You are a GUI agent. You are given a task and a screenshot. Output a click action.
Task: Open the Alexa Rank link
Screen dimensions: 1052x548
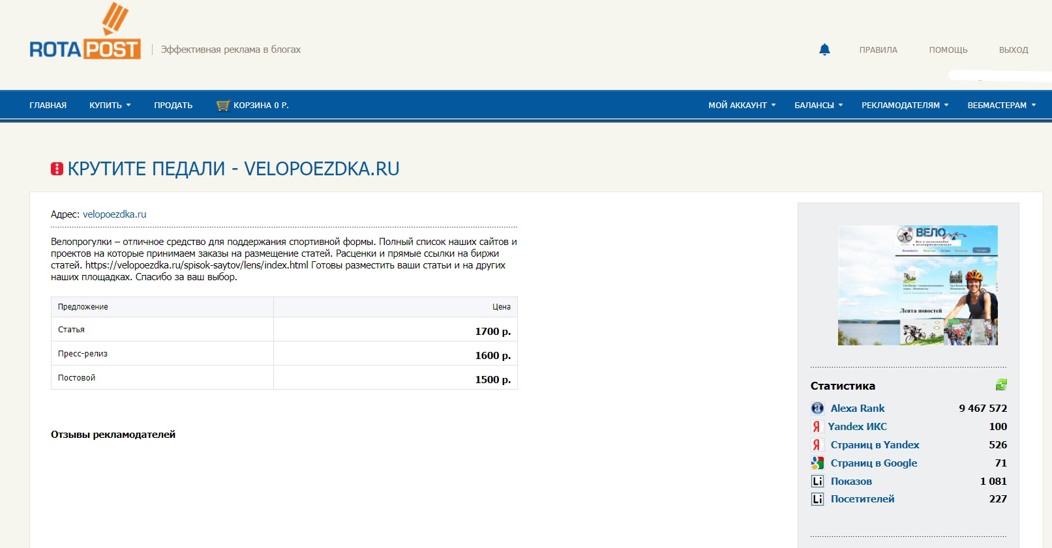(858, 409)
